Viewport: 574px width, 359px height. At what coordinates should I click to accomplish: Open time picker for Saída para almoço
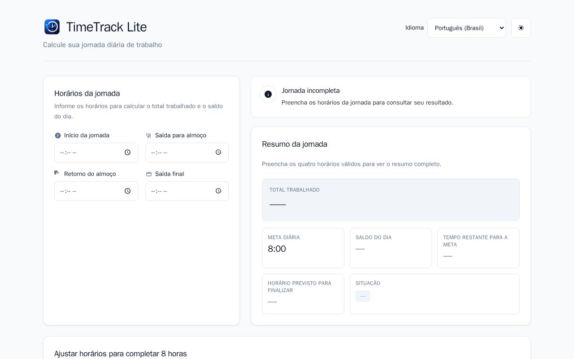click(x=218, y=153)
